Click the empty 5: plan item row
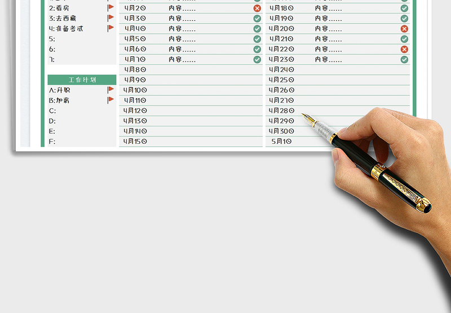This screenshot has height=313, width=451. 82,39
